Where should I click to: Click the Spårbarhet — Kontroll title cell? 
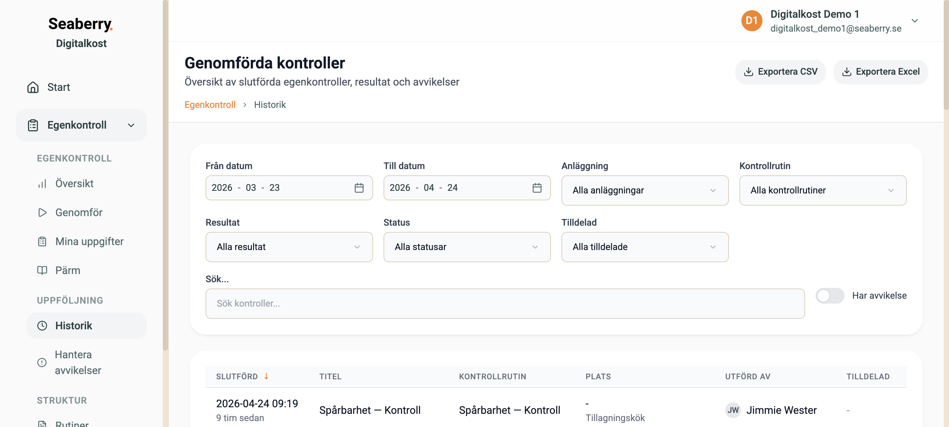coord(369,410)
